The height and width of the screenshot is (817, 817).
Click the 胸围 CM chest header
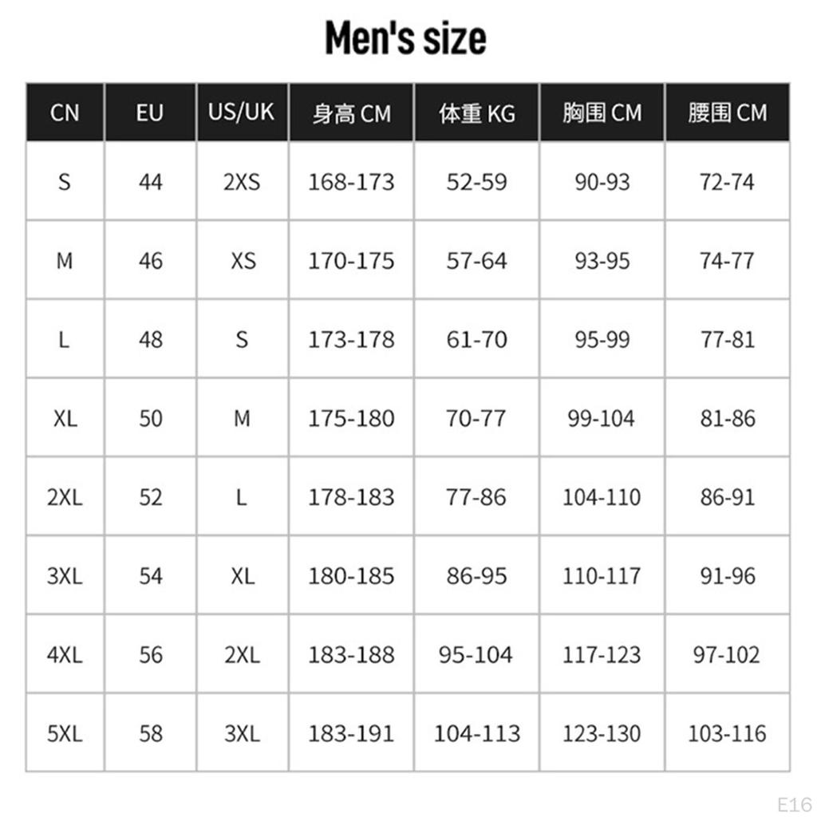coord(602,112)
